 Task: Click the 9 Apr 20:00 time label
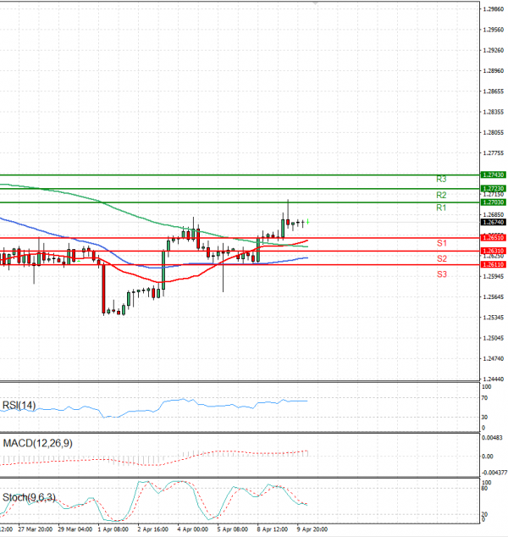[312, 529]
